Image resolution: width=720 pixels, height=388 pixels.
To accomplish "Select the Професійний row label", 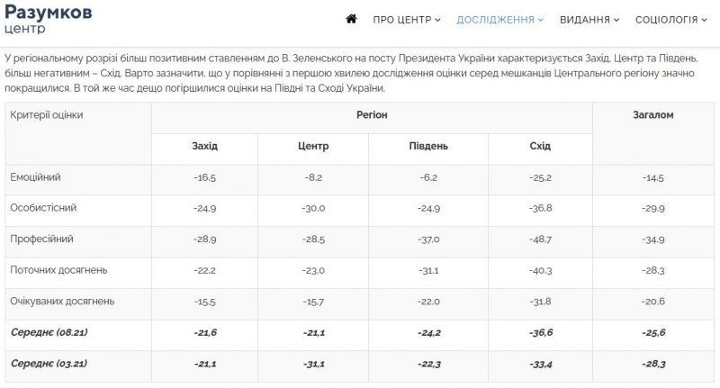I will (x=41, y=239).
